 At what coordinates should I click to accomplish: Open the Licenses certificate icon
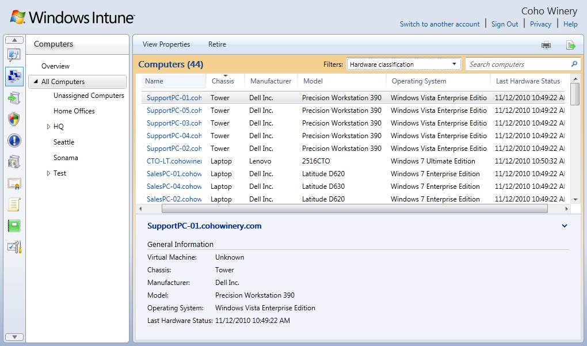click(x=14, y=184)
